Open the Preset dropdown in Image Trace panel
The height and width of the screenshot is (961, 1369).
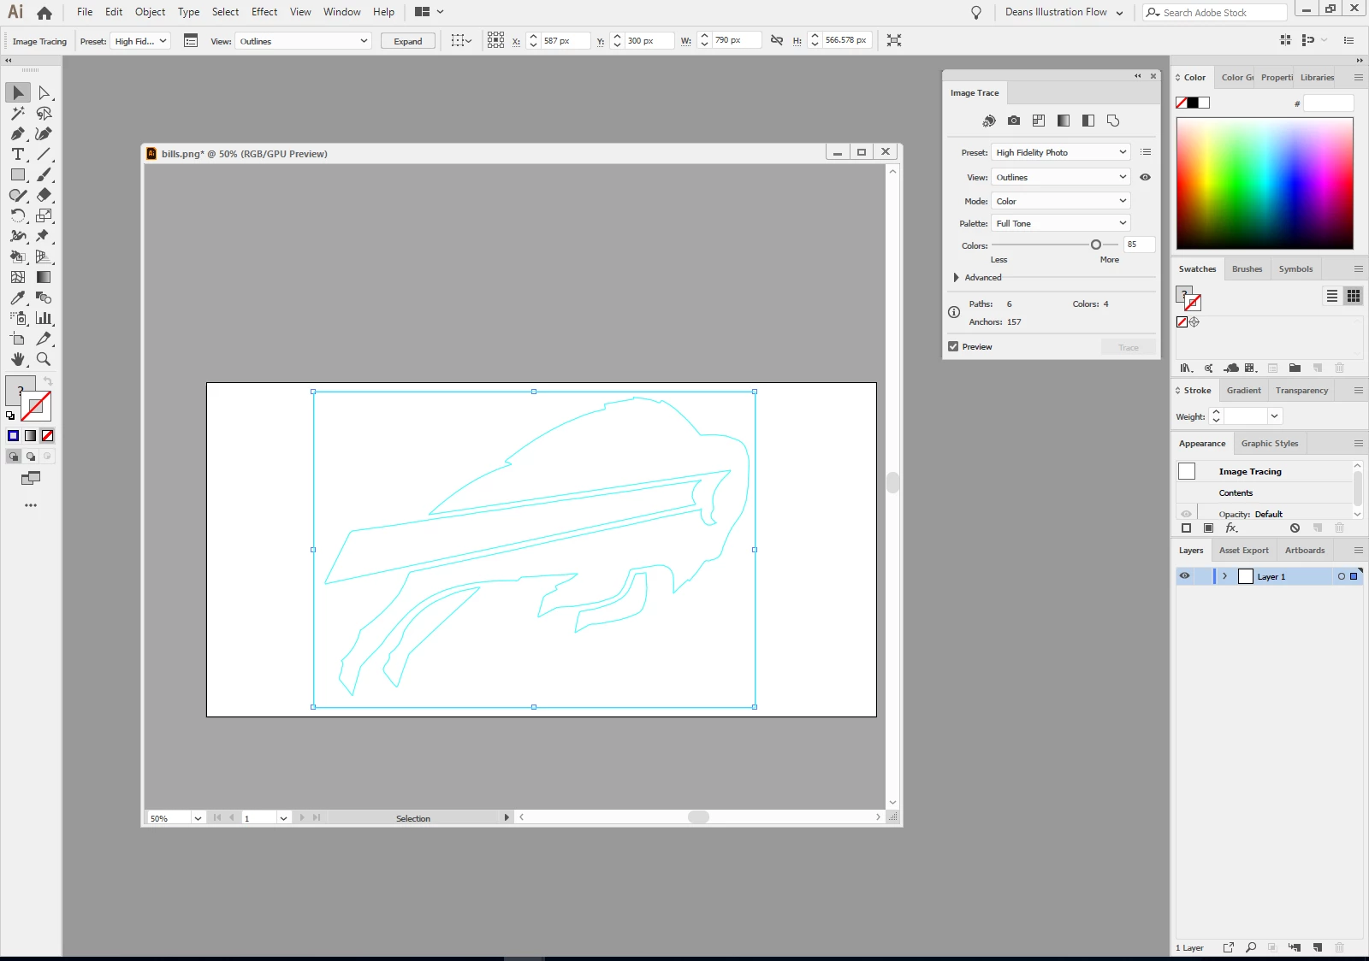(1061, 152)
